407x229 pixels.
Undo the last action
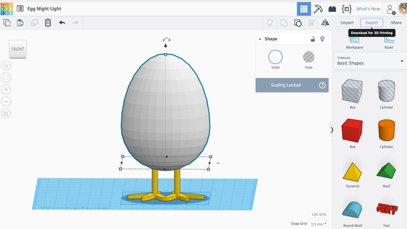[62, 23]
